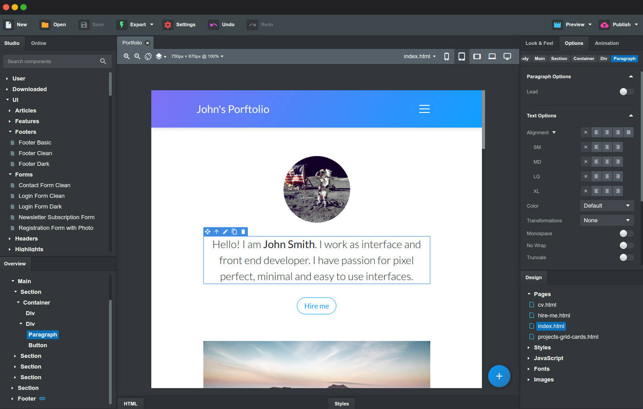Enable the Lead toggle in Paragraph Options
This screenshot has height=409, width=643.
coord(627,92)
